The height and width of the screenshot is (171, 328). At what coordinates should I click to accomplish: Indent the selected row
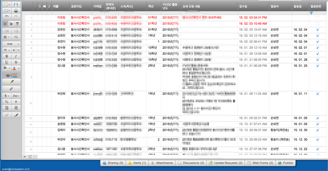tap(16, 31)
